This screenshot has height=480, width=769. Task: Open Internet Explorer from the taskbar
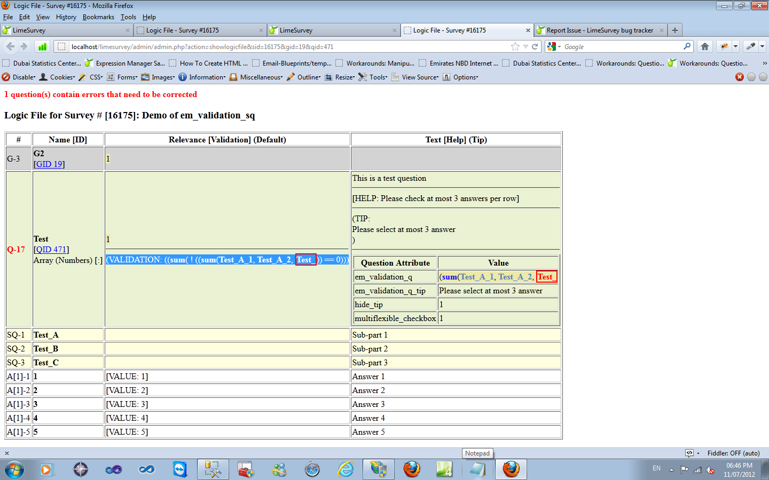pos(346,469)
